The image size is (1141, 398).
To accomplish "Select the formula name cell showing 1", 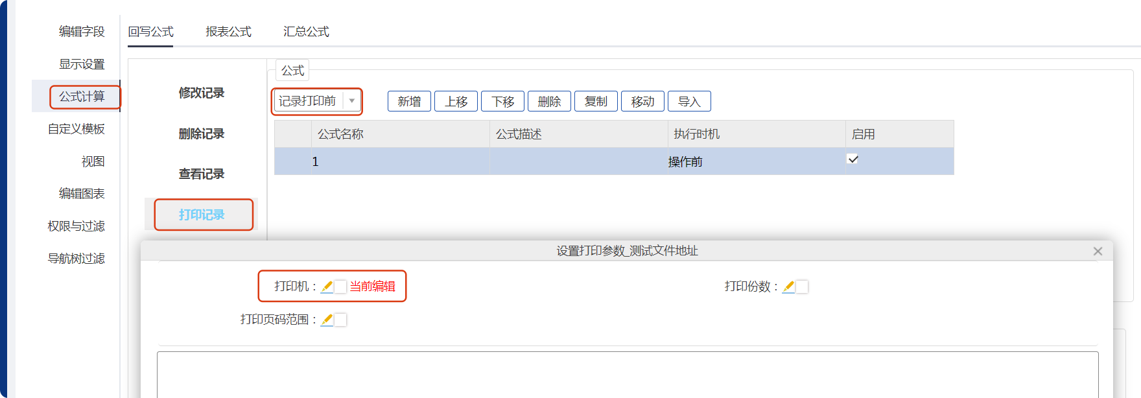I will pyautogui.click(x=401, y=161).
